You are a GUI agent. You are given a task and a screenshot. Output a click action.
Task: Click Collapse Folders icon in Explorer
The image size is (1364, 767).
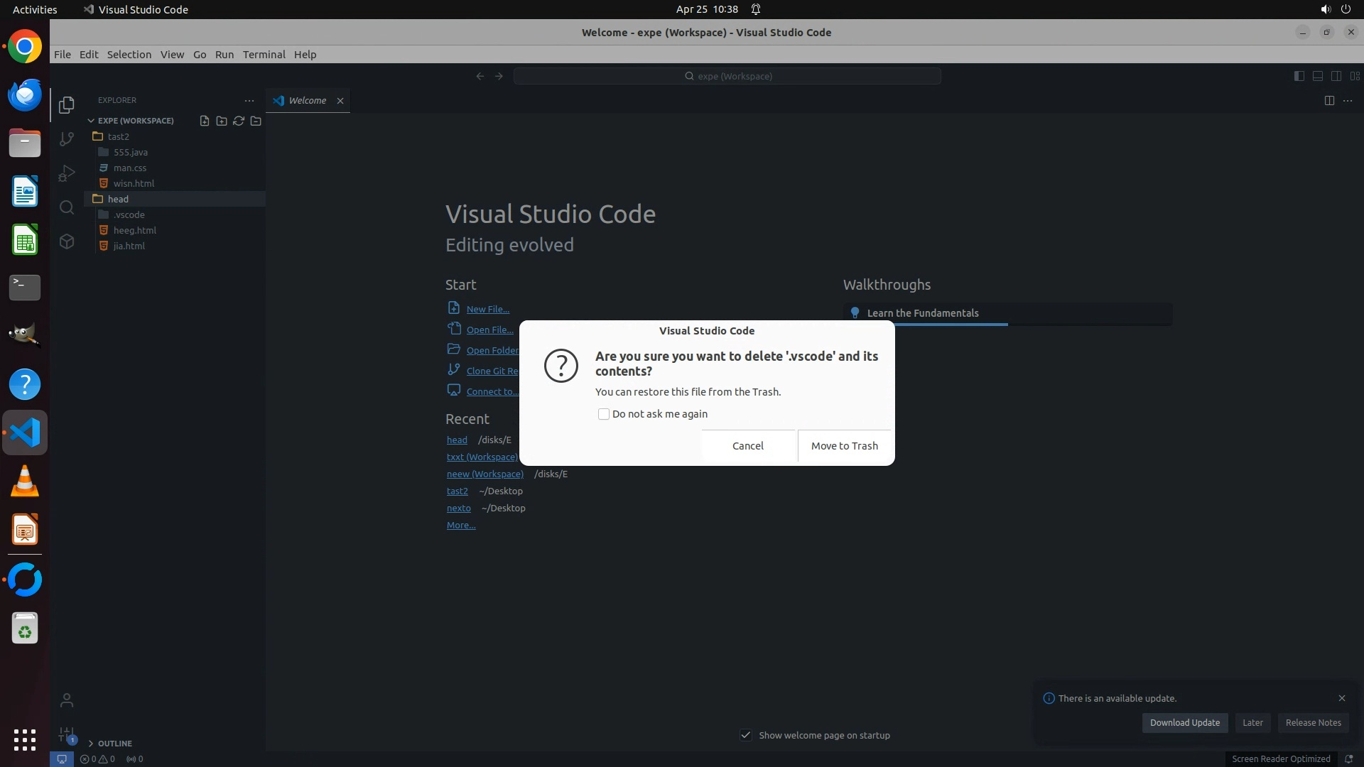click(256, 121)
